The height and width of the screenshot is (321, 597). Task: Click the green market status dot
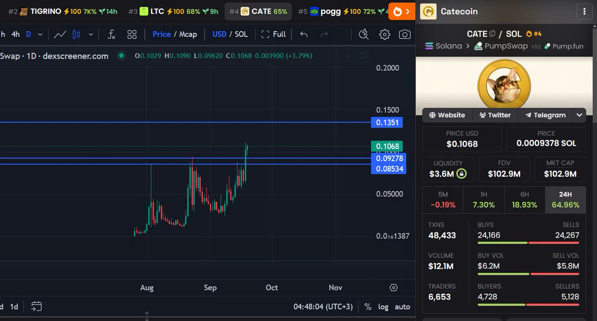click(x=121, y=56)
